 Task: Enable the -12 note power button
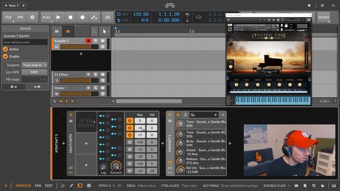pyautogui.click(x=130, y=149)
